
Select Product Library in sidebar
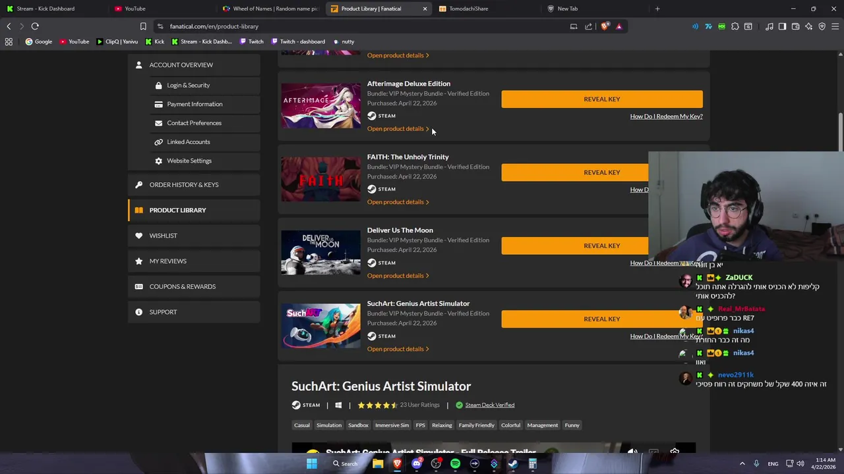[194, 210]
